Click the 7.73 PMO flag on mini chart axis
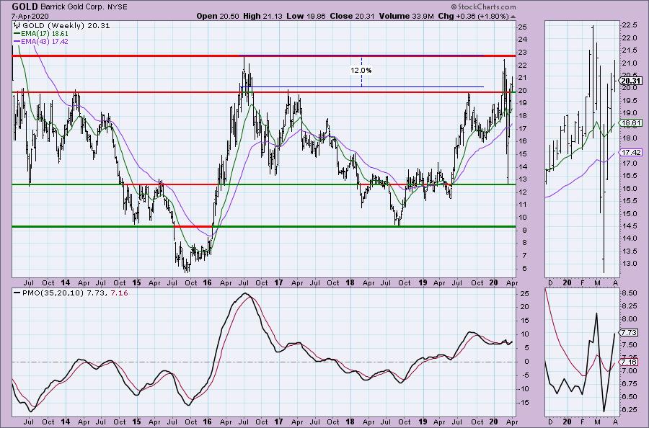Image resolution: width=649 pixels, height=428 pixels. click(x=629, y=332)
